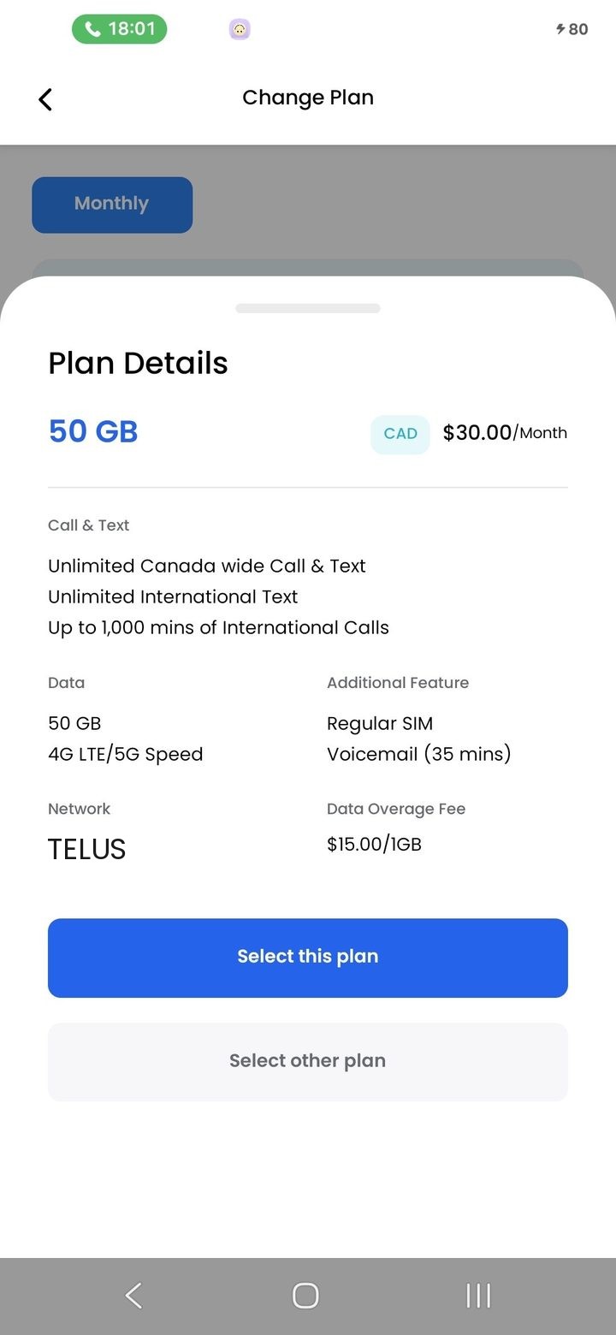616x1335 pixels.
Task: Tap the $15.00/1GB overage fee text
Action: pyautogui.click(x=374, y=845)
